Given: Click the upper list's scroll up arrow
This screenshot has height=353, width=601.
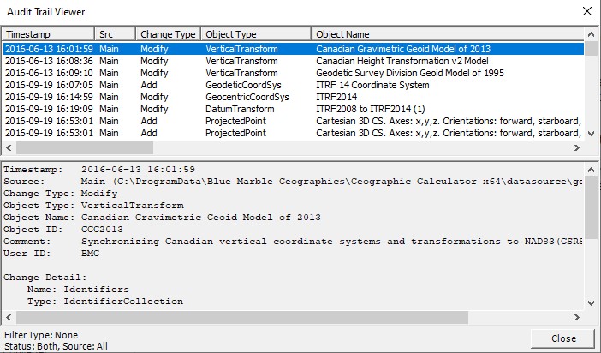Looking at the screenshot, I should tap(591, 34).
